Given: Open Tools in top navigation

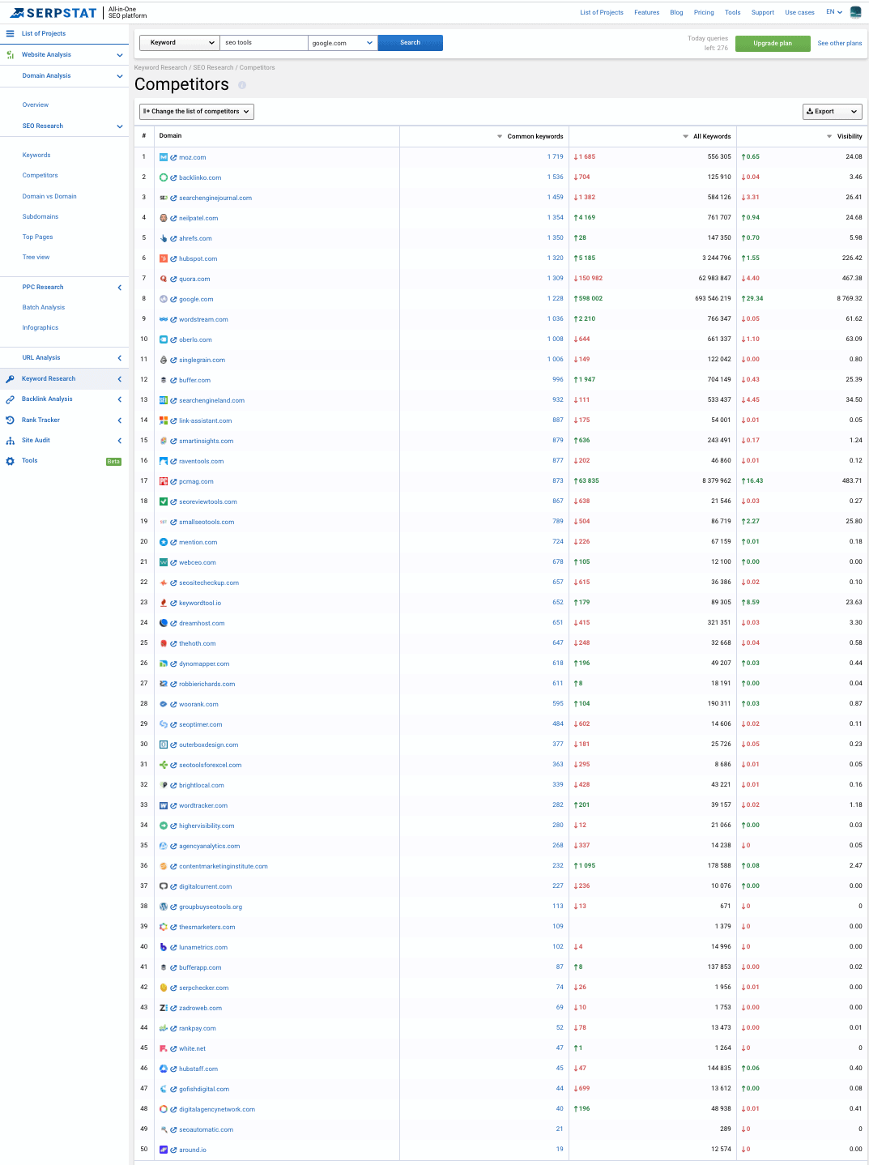Looking at the screenshot, I should tap(732, 12).
